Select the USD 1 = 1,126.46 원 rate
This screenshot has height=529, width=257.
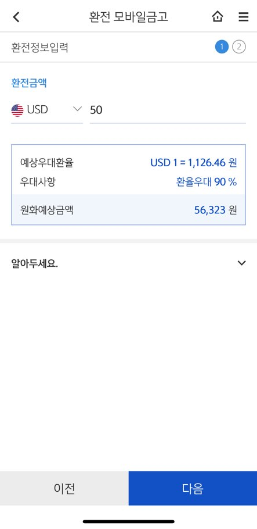193,163
